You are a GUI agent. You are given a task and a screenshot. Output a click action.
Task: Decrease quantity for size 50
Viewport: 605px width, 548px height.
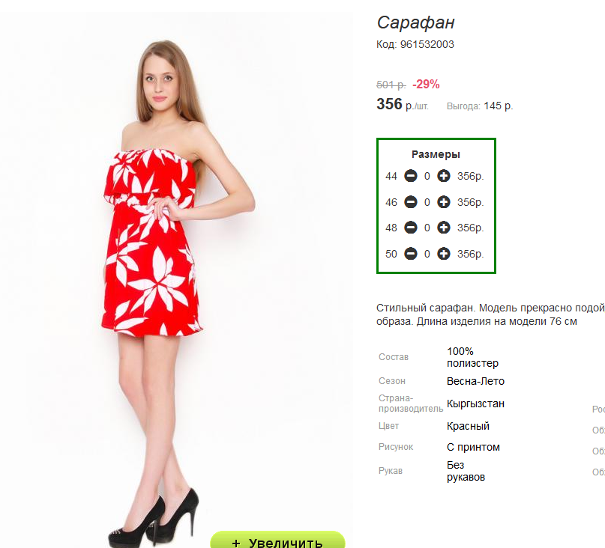point(411,254)
